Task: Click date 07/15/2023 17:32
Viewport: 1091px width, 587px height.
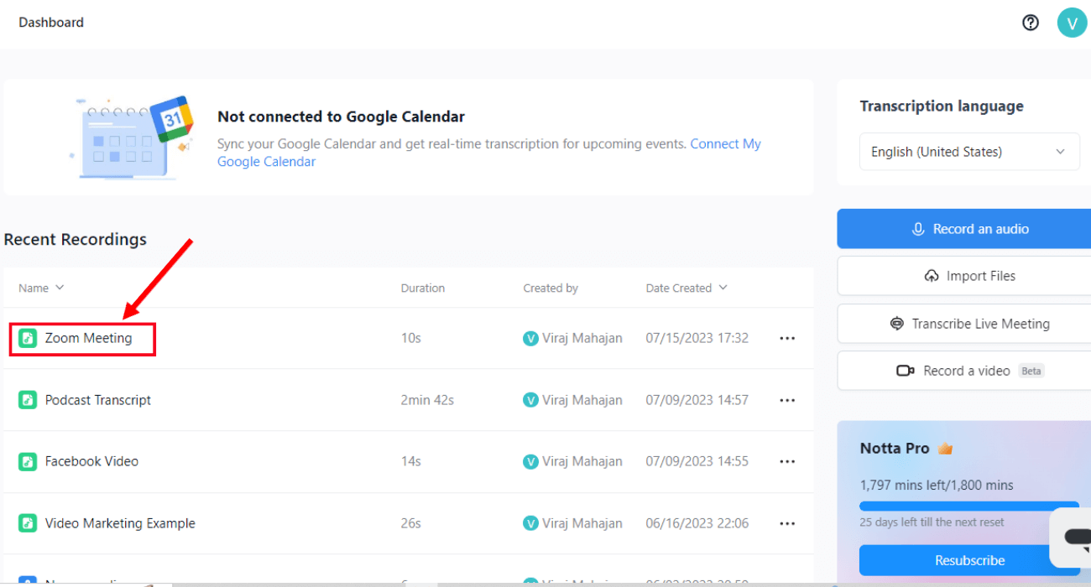Action: [x=697, y=338]
